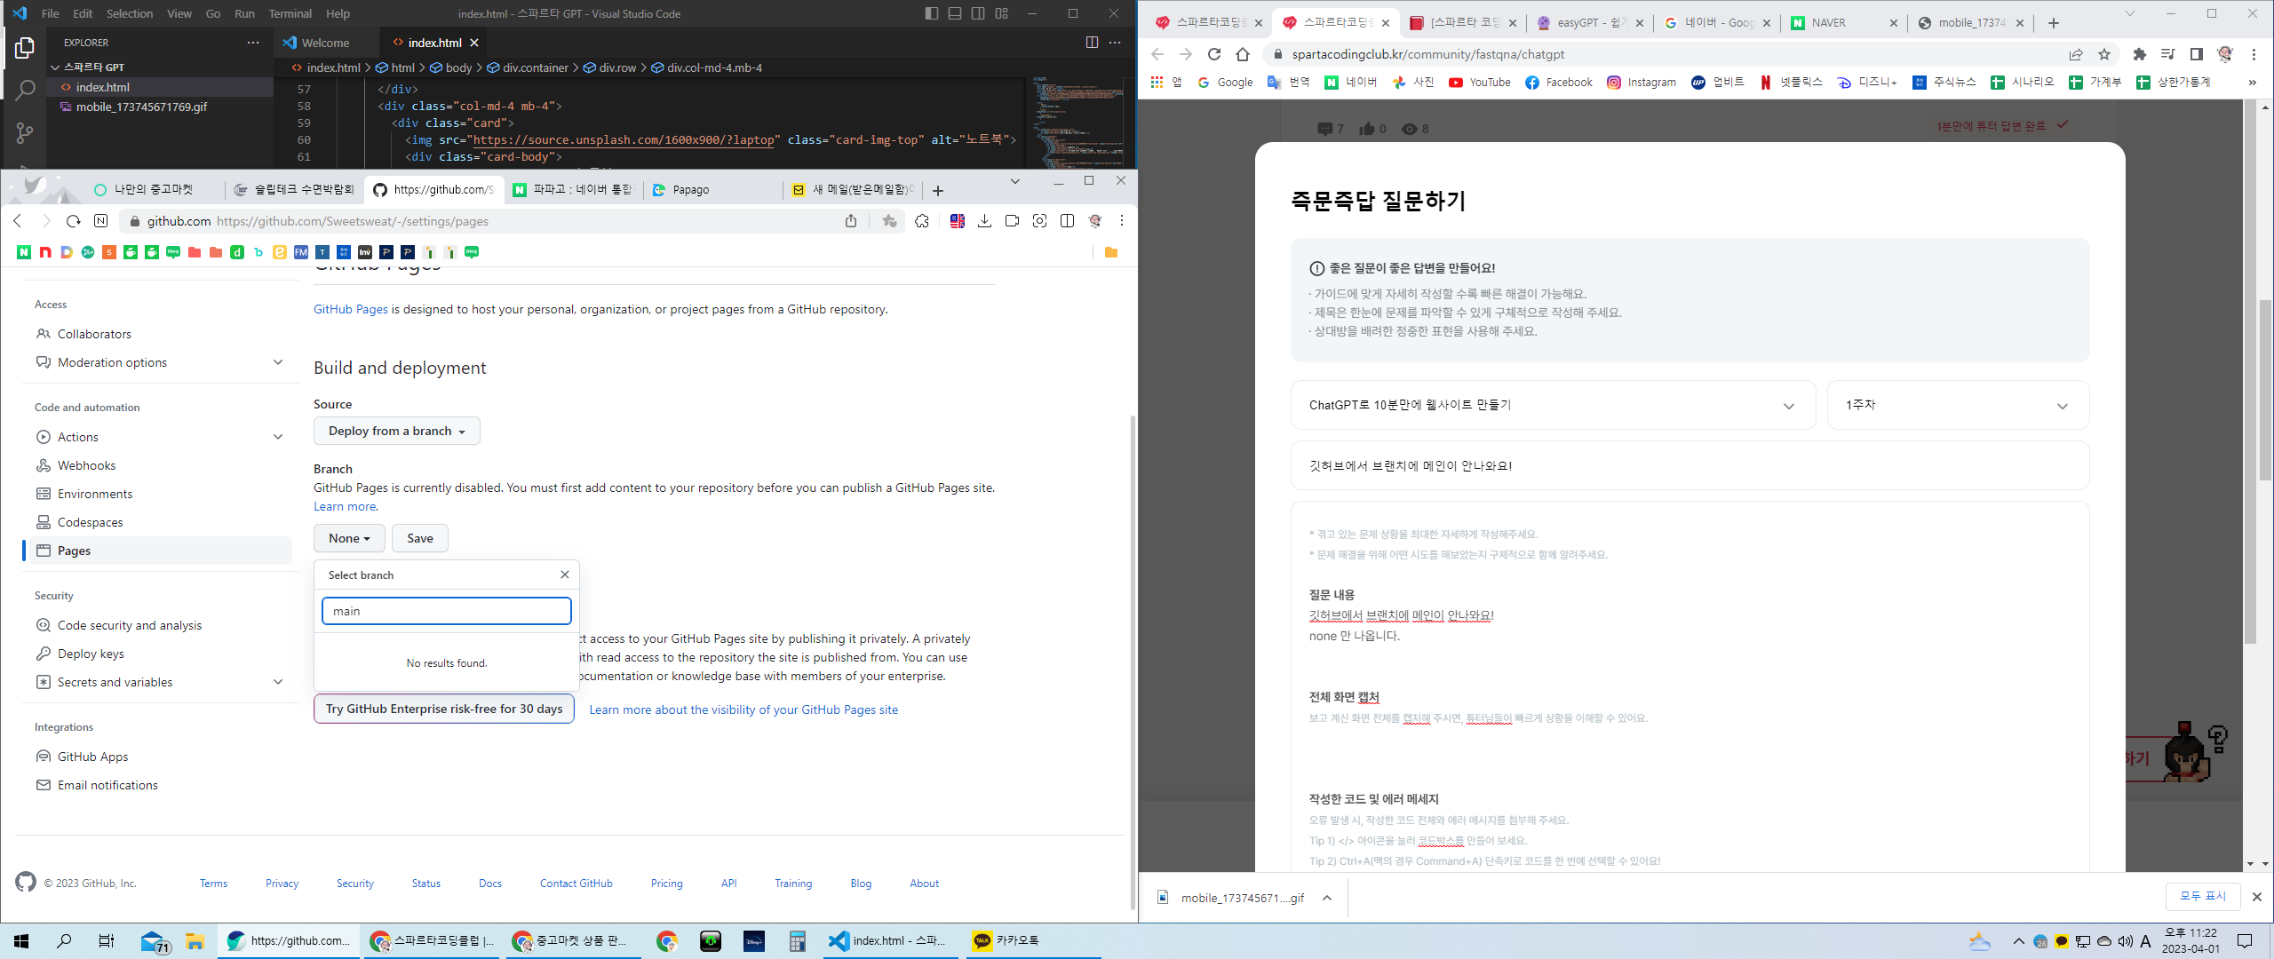The width and height of the screenshot is (2274, 959).
Task: Close the Select branch popup
Action: [565, 575]
